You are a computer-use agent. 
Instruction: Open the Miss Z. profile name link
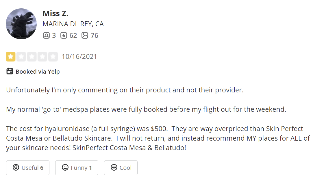click(55, 13)
